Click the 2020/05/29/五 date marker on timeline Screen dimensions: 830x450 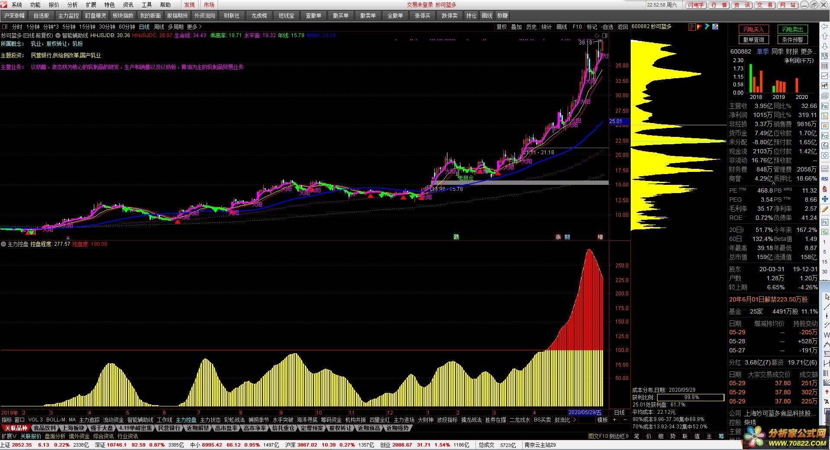pos(584,412)
